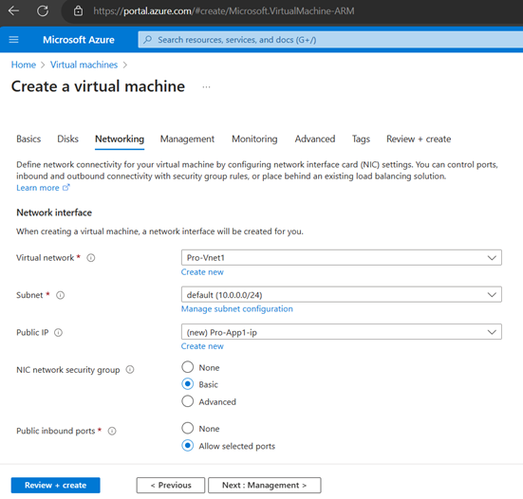This screenshot has width=523, height=499.
Task: Select None for Public inbound ports
Action: coord(187,429)
